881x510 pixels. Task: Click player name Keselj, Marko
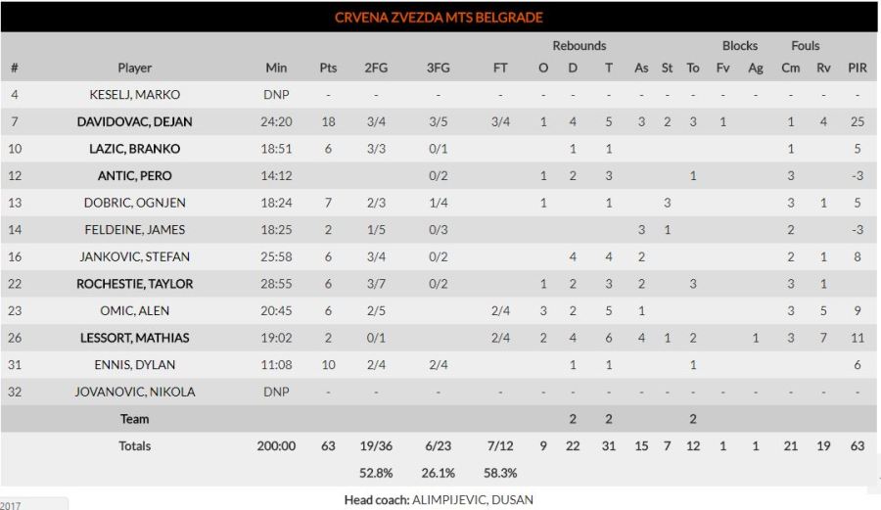coord(135,95)
